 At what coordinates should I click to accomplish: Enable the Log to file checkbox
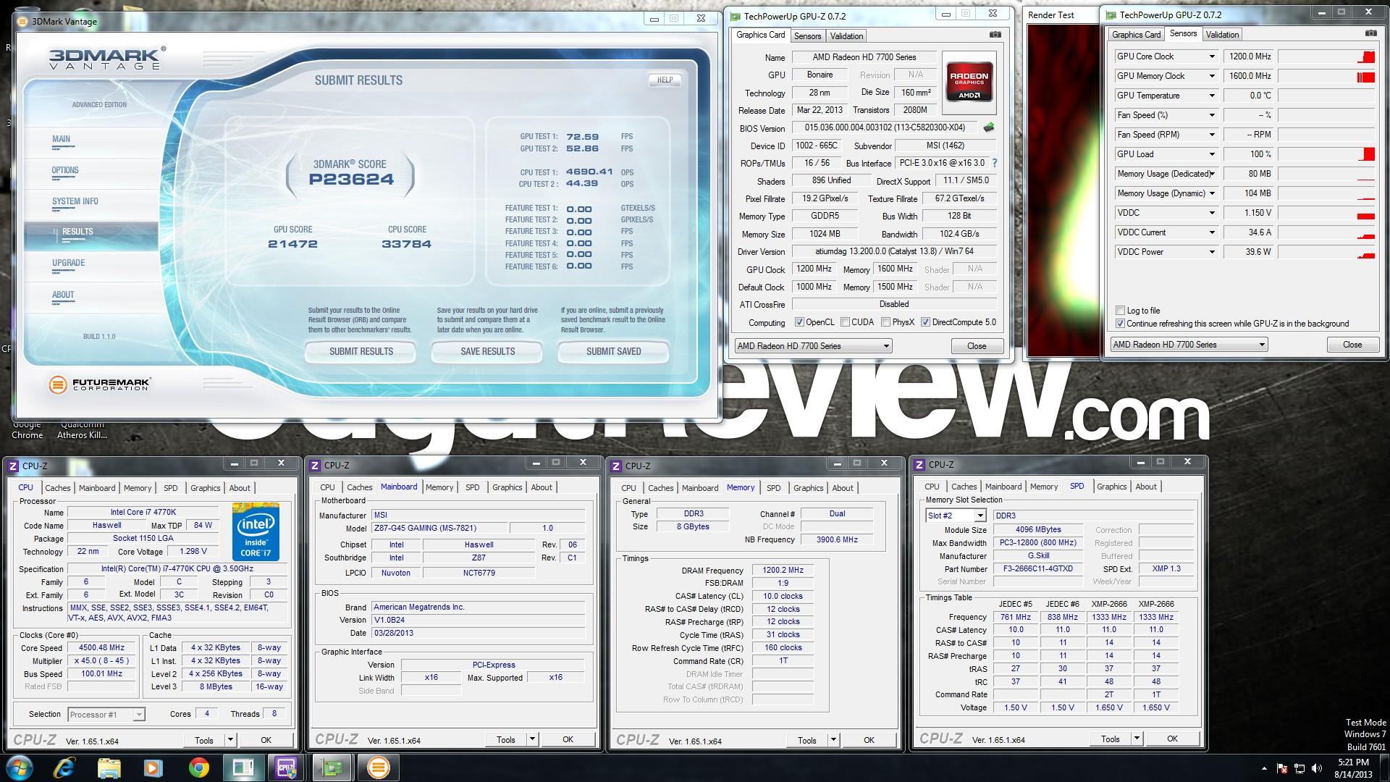(1120, 310)
